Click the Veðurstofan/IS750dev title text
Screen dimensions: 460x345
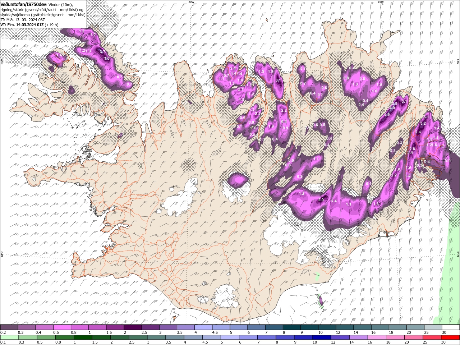click(23, 4)
